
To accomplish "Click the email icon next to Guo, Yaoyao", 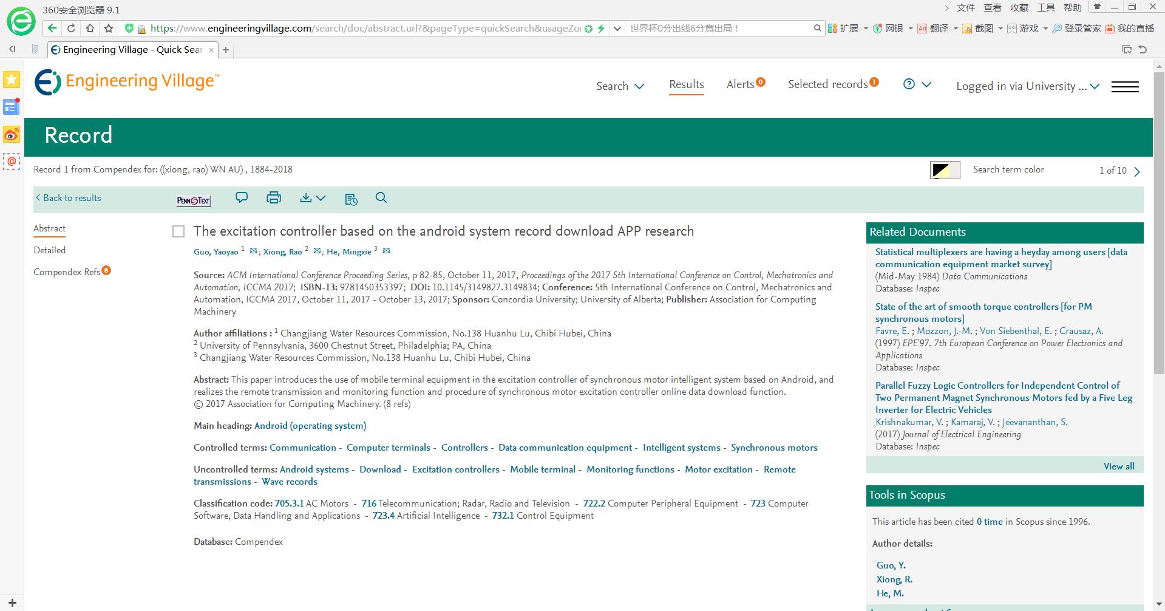I will tap(253, 251).
